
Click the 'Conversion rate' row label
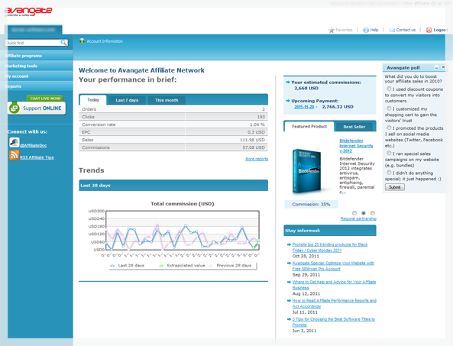tap(99, 124)
